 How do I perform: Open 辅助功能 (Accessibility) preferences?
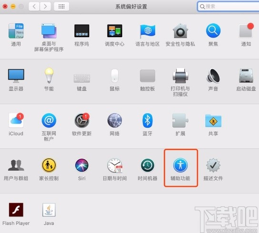pyautogui.click(x=180, y=165)
